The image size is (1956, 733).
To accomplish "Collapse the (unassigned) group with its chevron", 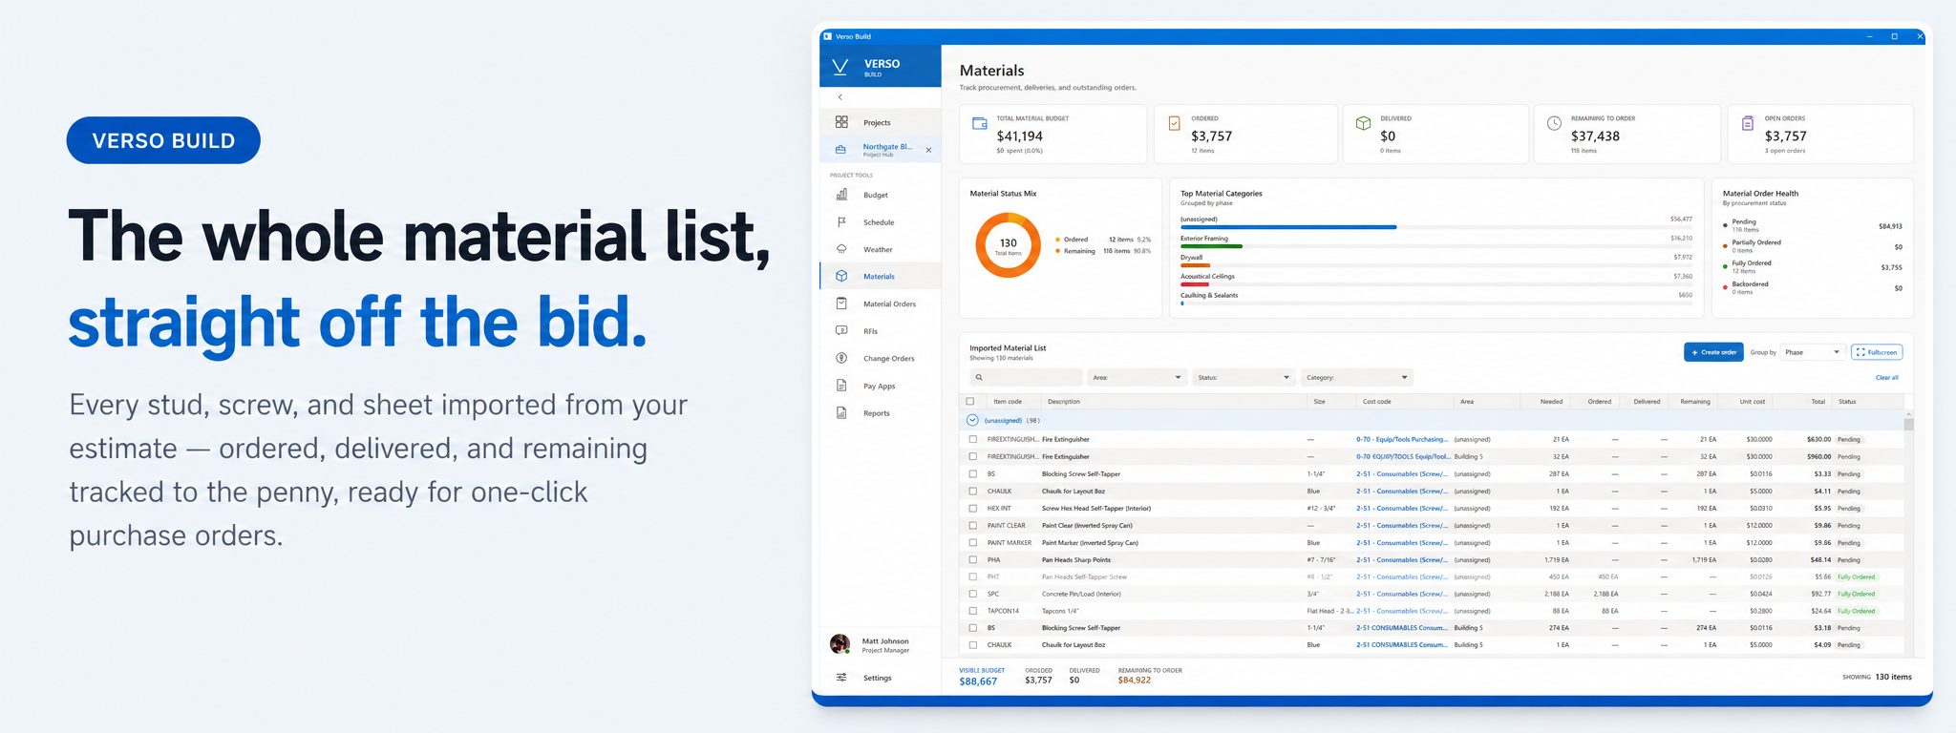I will point(972,420).
